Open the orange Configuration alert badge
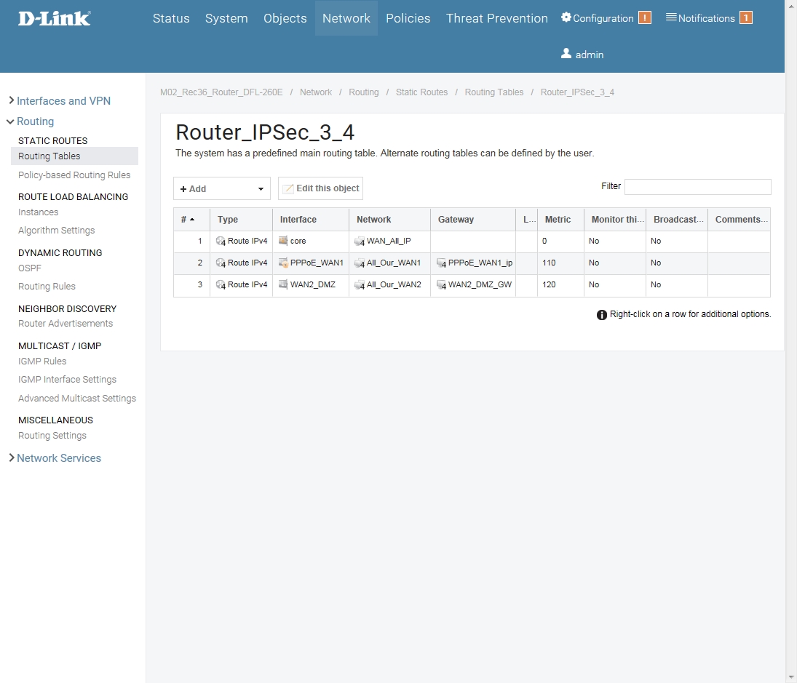 tap(644, 17)
